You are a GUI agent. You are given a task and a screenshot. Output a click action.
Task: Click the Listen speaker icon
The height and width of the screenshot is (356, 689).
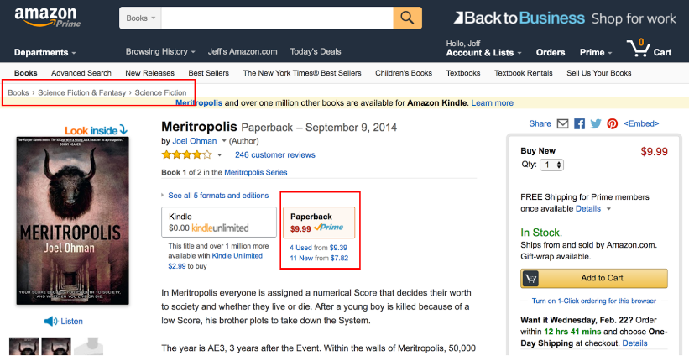(50, 321)
